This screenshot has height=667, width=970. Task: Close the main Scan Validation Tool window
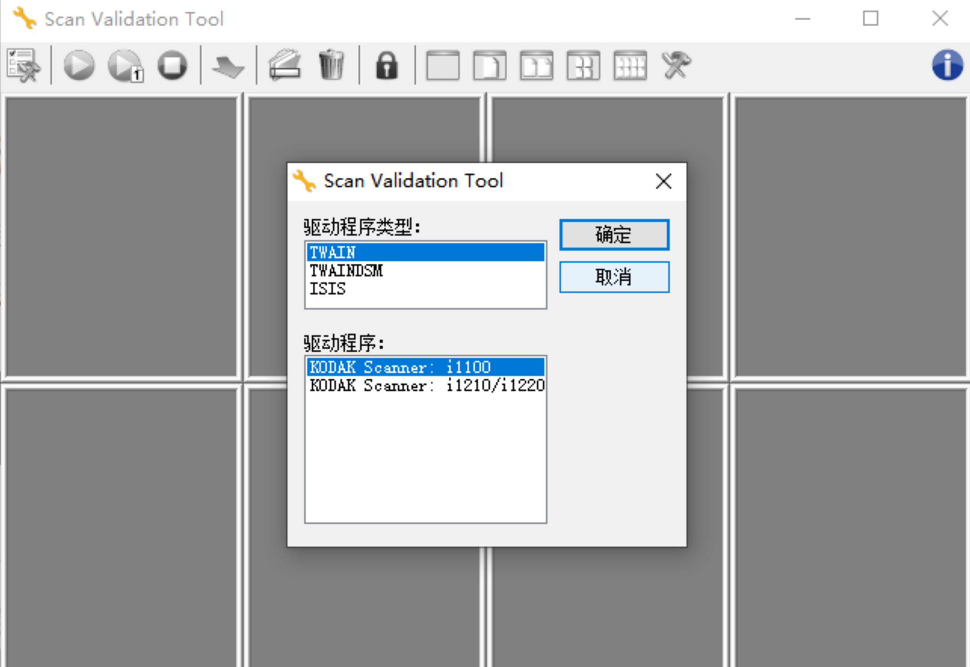click(939, 19)
